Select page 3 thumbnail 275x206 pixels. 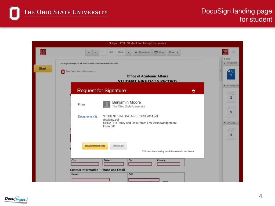pos(231,112)
